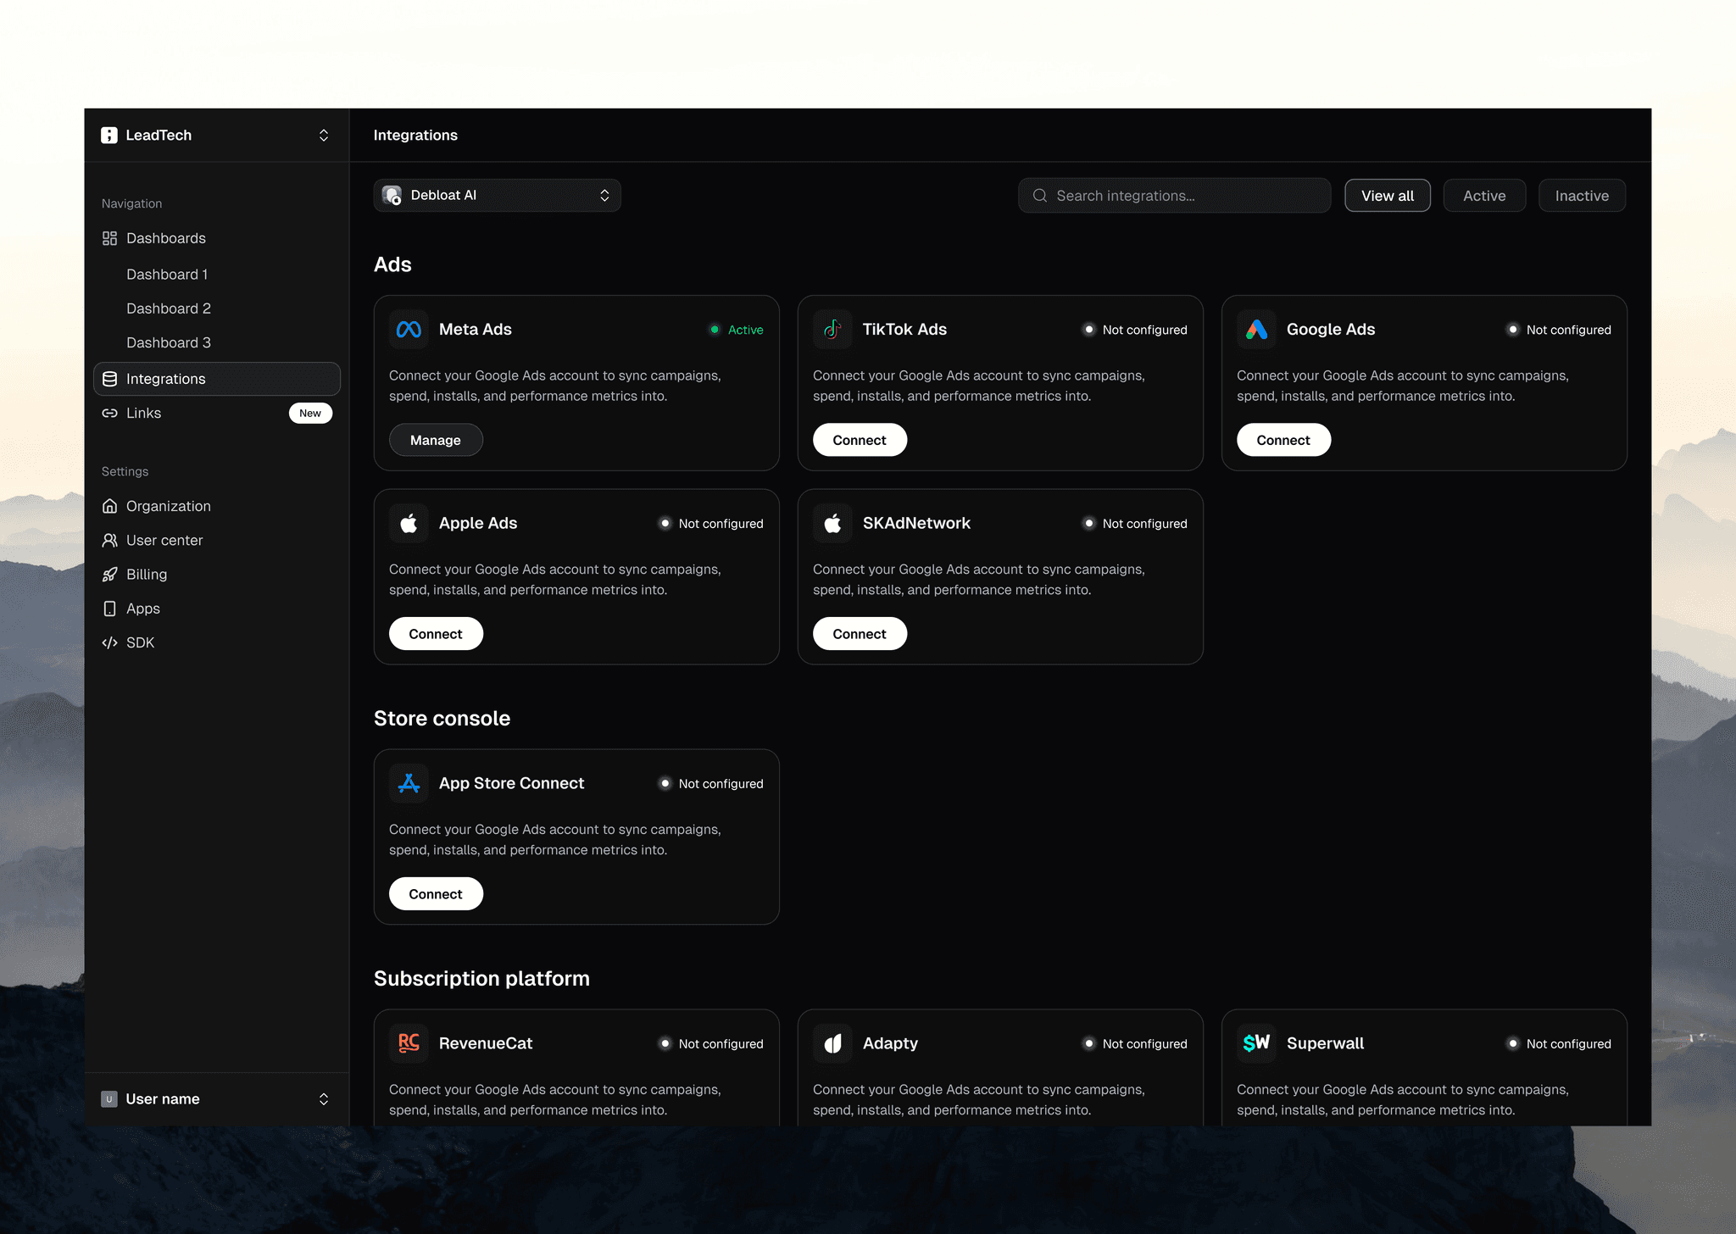Expand the LeadTech workspace switcher
1736x1234 pixels.
tap(217, 136)
